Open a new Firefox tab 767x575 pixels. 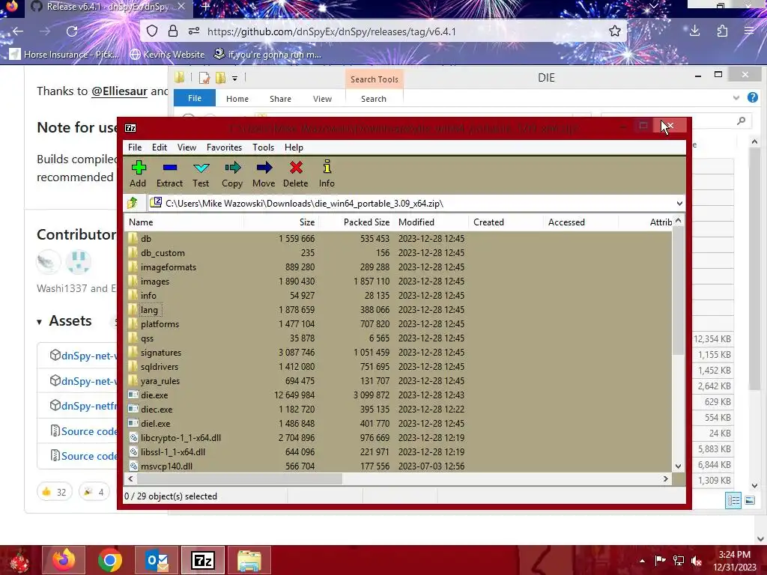coord(206,7)
